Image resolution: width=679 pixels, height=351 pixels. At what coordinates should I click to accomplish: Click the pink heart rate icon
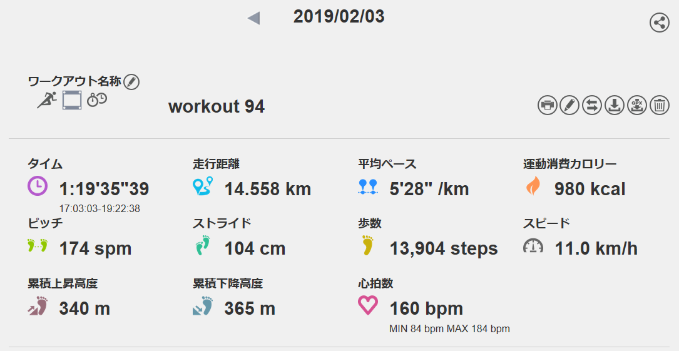(367, 306)
